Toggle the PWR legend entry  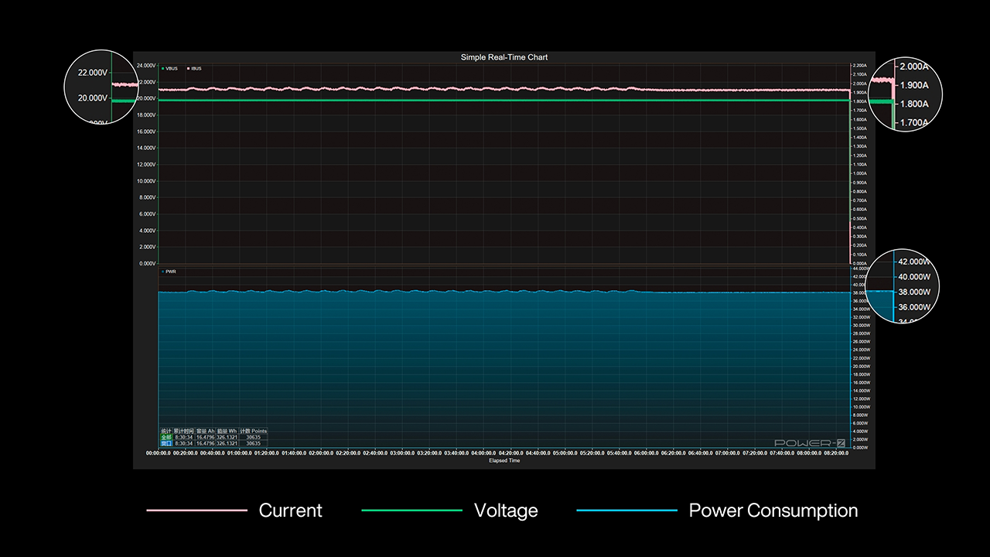169,272
